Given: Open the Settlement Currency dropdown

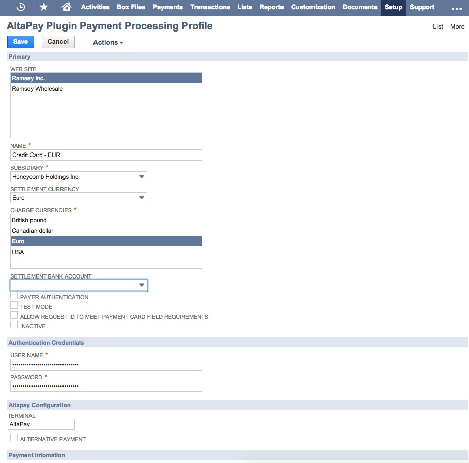Looking at the screenshot, I should coord(142,198).
